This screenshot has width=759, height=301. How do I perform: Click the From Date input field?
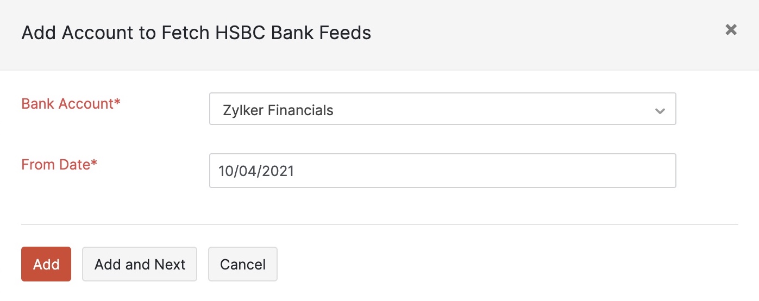(442, 171)
